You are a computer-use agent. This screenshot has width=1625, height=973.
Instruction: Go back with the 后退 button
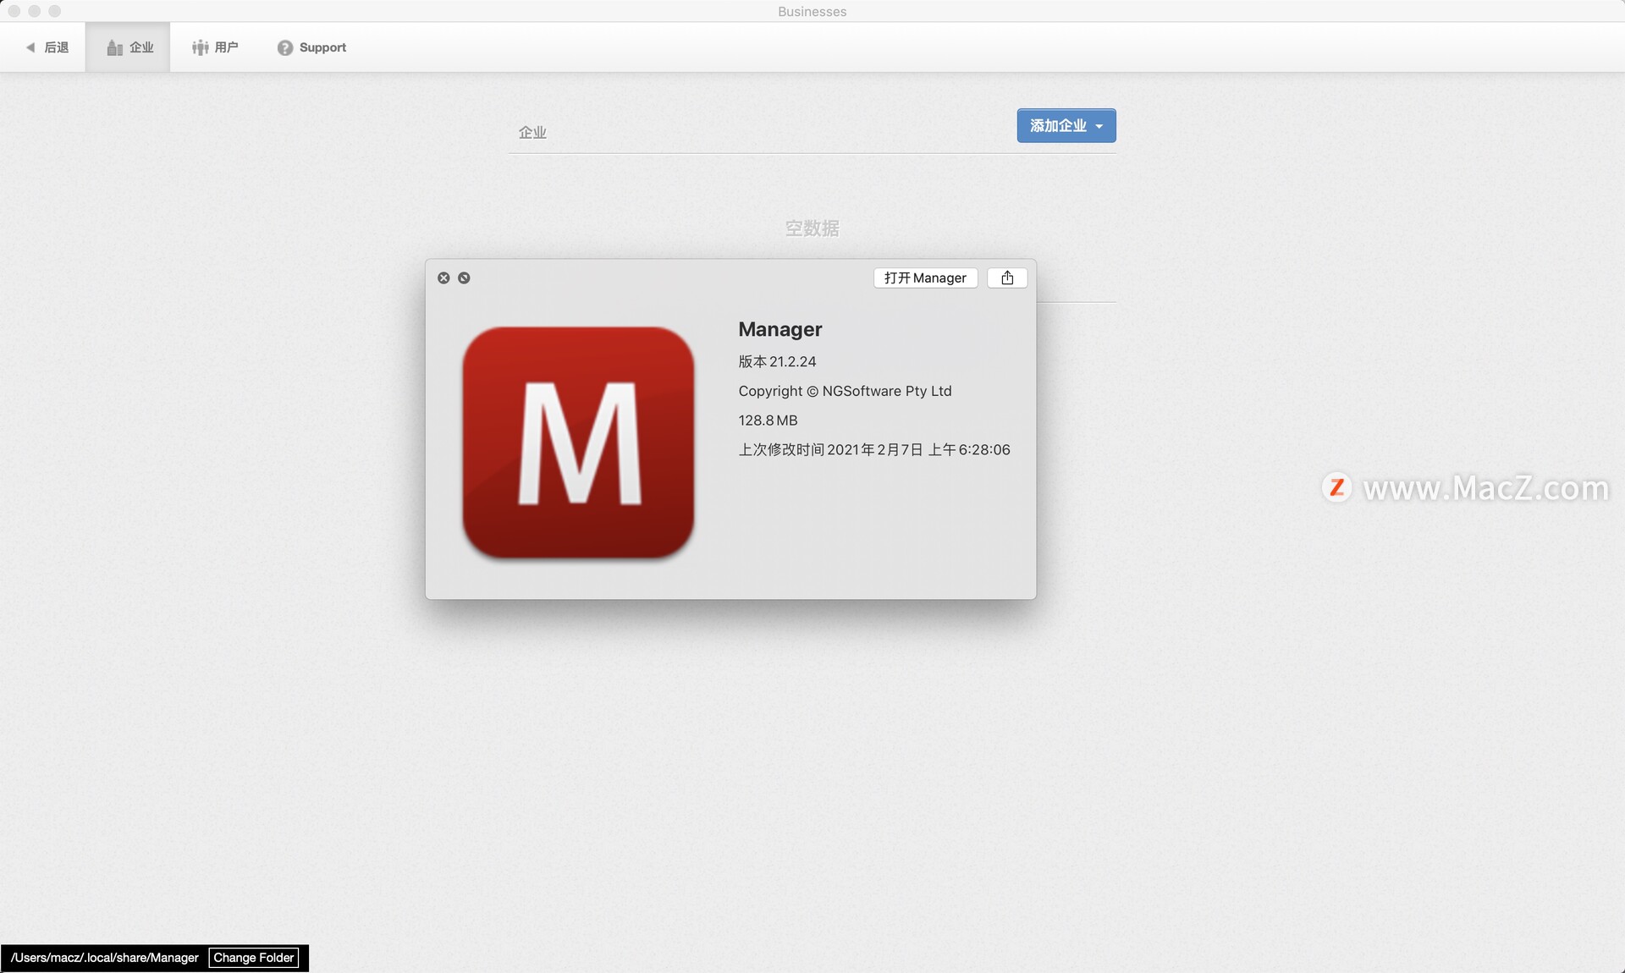tap(47, 47)
